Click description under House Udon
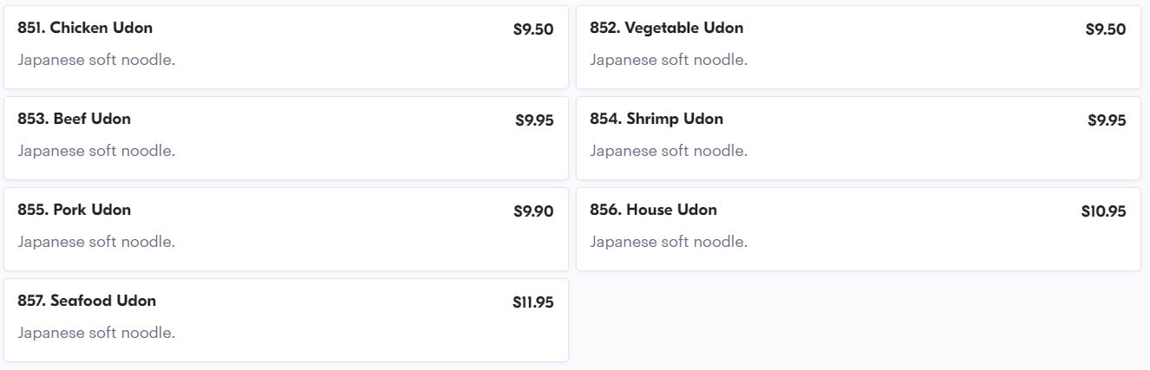1150x370 pixels. [x=669, y=242]
